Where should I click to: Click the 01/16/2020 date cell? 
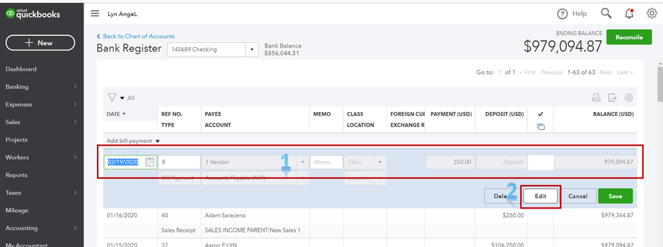tap(122, 215)
